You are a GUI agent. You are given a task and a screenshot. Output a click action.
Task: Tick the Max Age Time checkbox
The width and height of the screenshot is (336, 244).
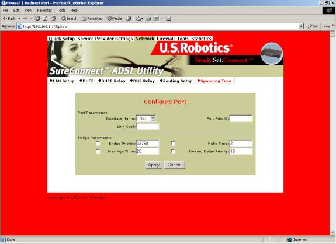click(98, 151)
